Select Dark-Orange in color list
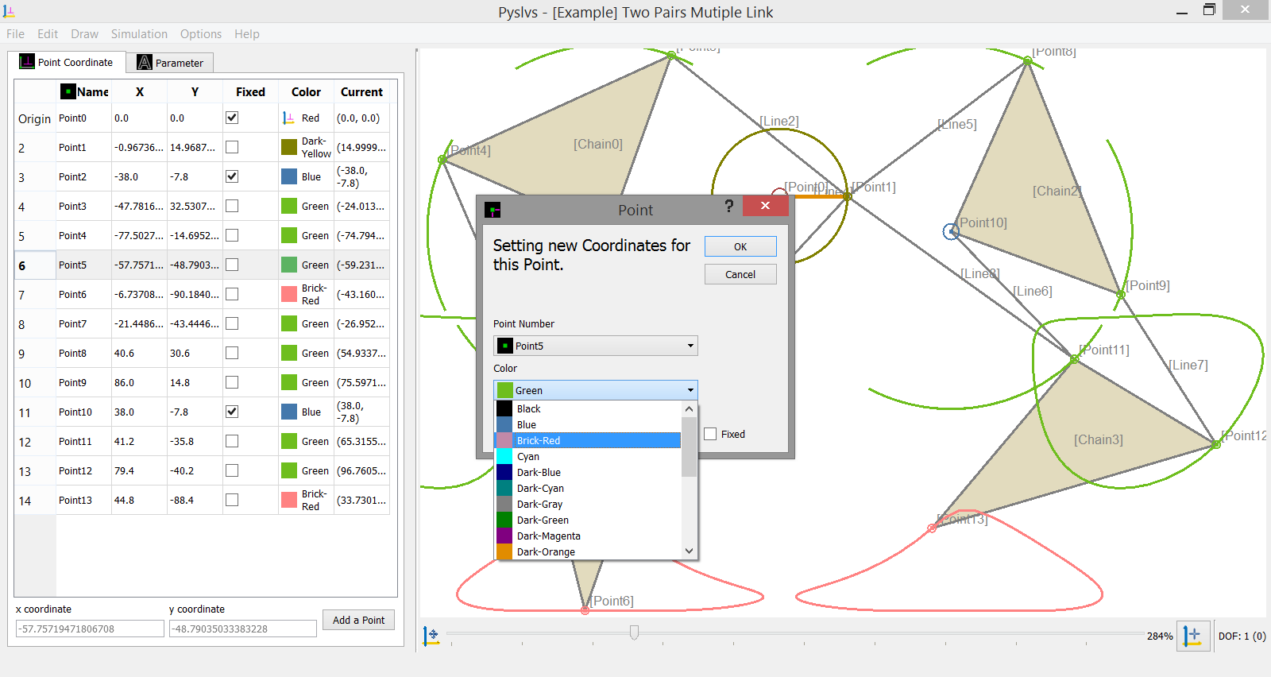The image size is (1271, 677). 588,551
